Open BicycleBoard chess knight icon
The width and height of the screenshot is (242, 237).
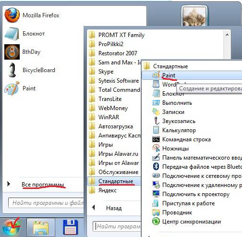coord(12,70)
